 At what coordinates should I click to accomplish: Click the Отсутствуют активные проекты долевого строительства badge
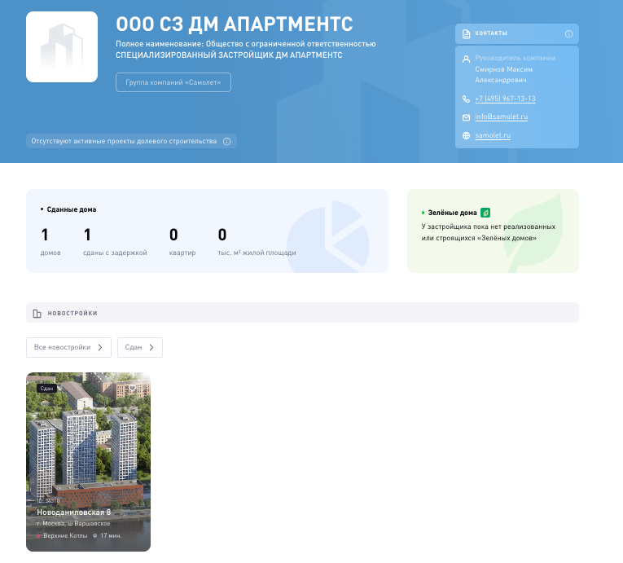pyautogui.click(x=131, y=141)
